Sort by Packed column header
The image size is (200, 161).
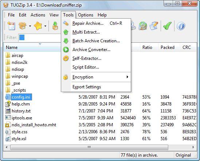tap(169, 47)
